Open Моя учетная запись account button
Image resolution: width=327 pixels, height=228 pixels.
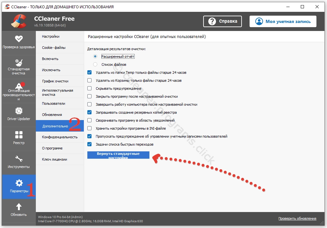pyautogui.click(x=283, y=21)
